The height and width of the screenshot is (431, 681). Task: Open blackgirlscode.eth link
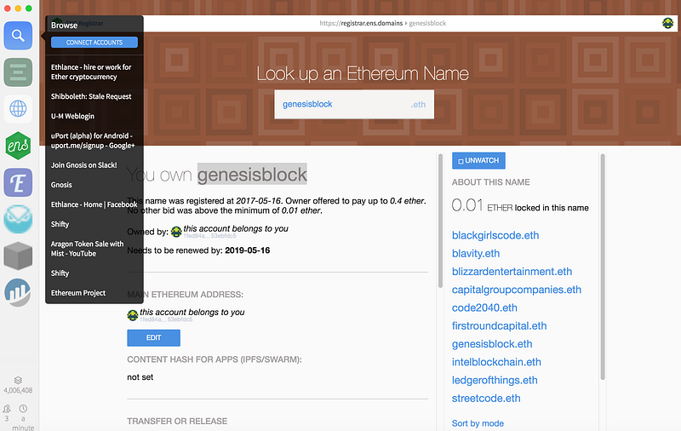click(x=495, y=235)
